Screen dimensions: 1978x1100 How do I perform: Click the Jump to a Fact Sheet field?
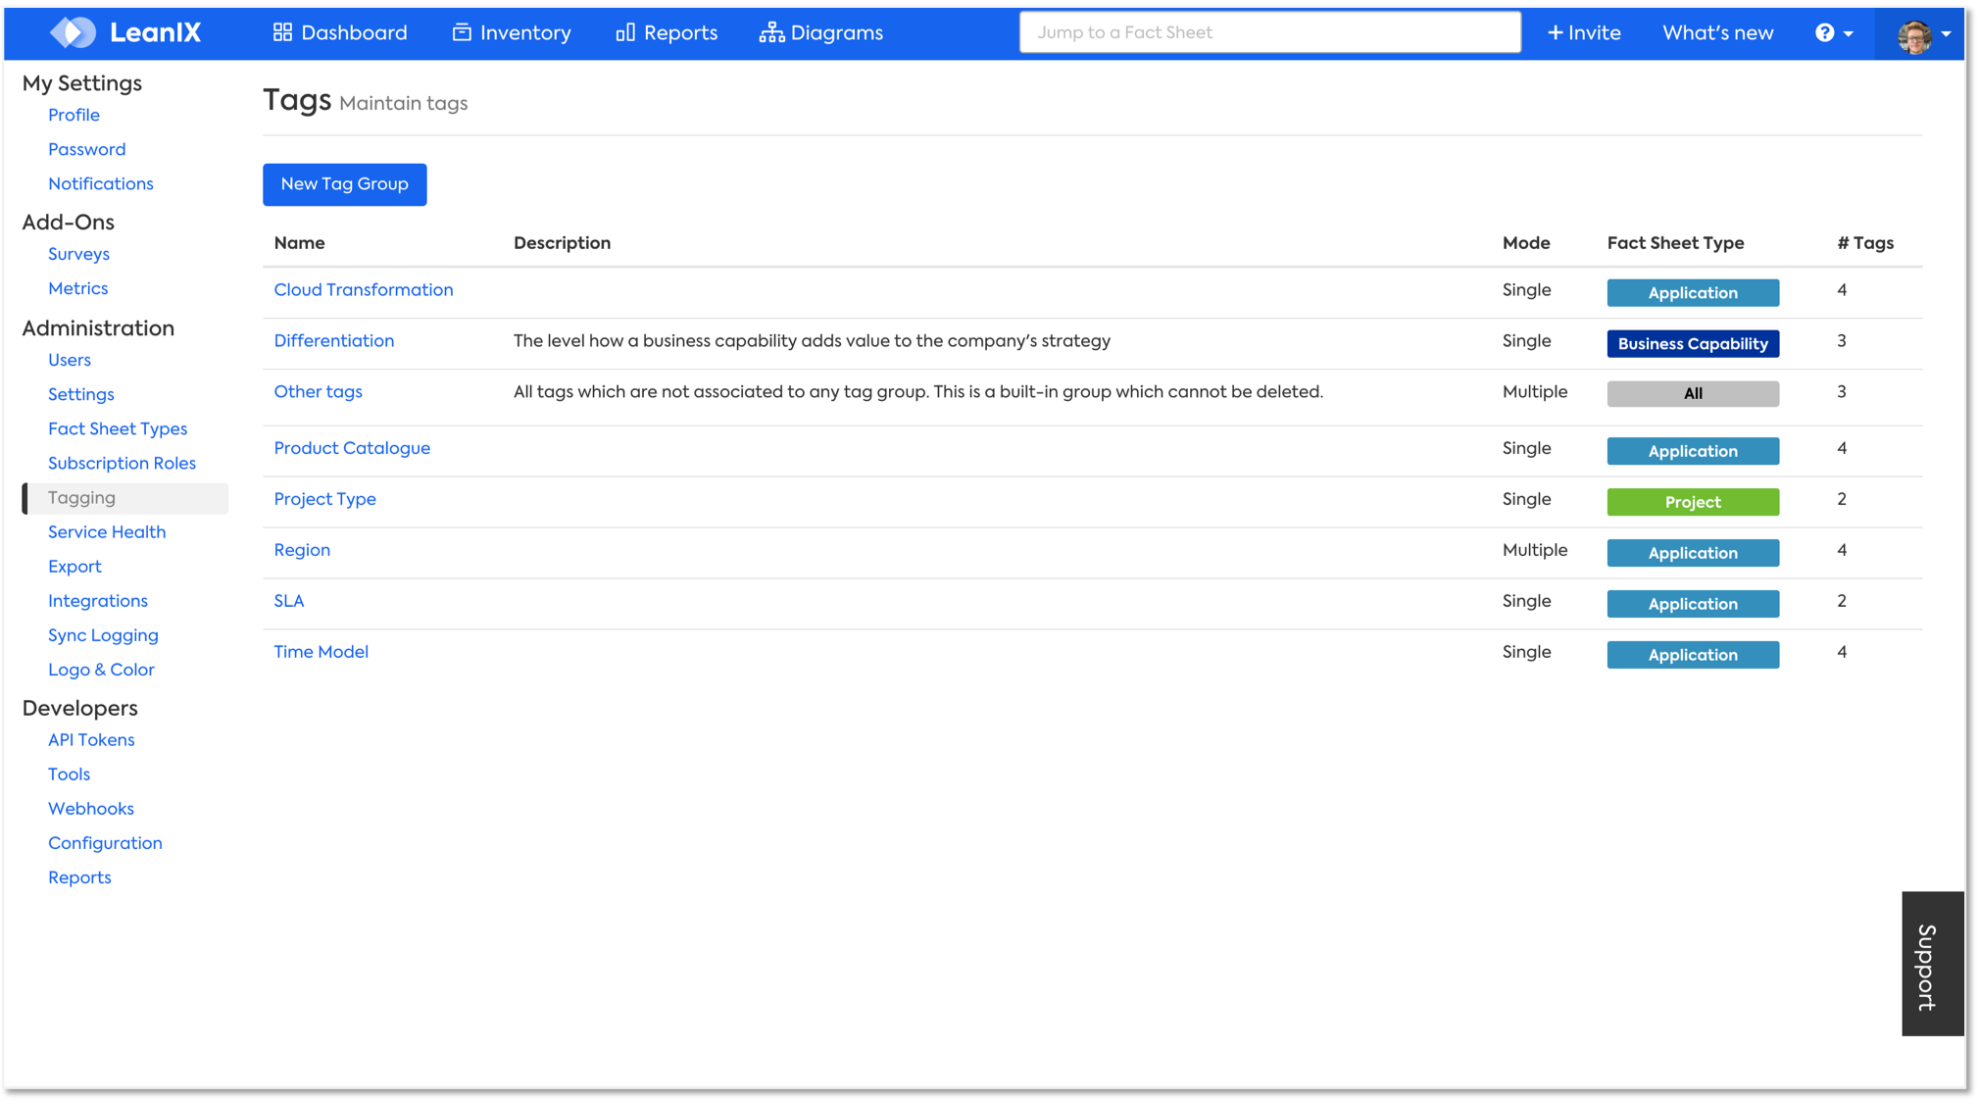point(1269,32)
